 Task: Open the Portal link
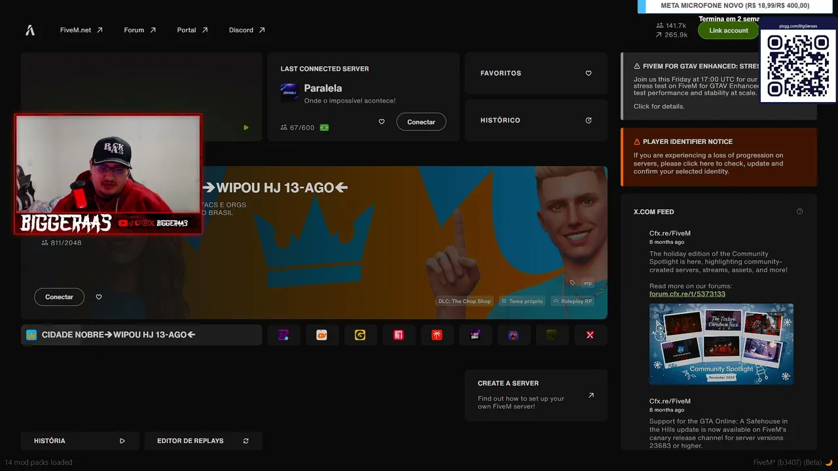pos(192,30)
